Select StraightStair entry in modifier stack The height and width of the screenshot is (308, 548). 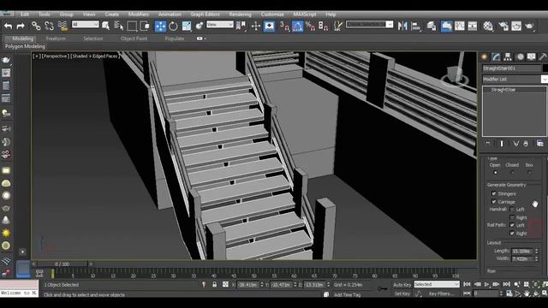503,90
